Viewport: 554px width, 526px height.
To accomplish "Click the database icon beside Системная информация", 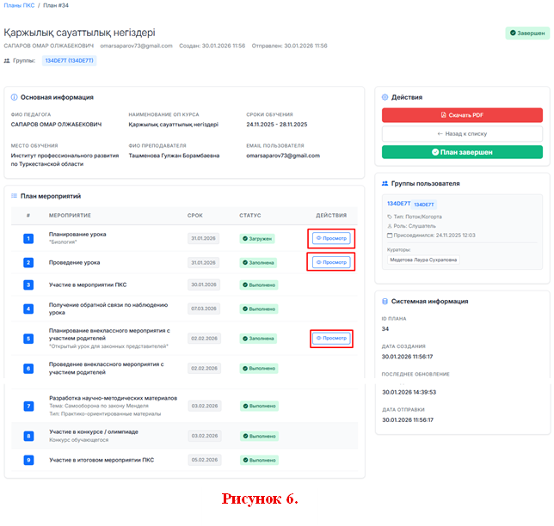I will (x=385, y=301).
